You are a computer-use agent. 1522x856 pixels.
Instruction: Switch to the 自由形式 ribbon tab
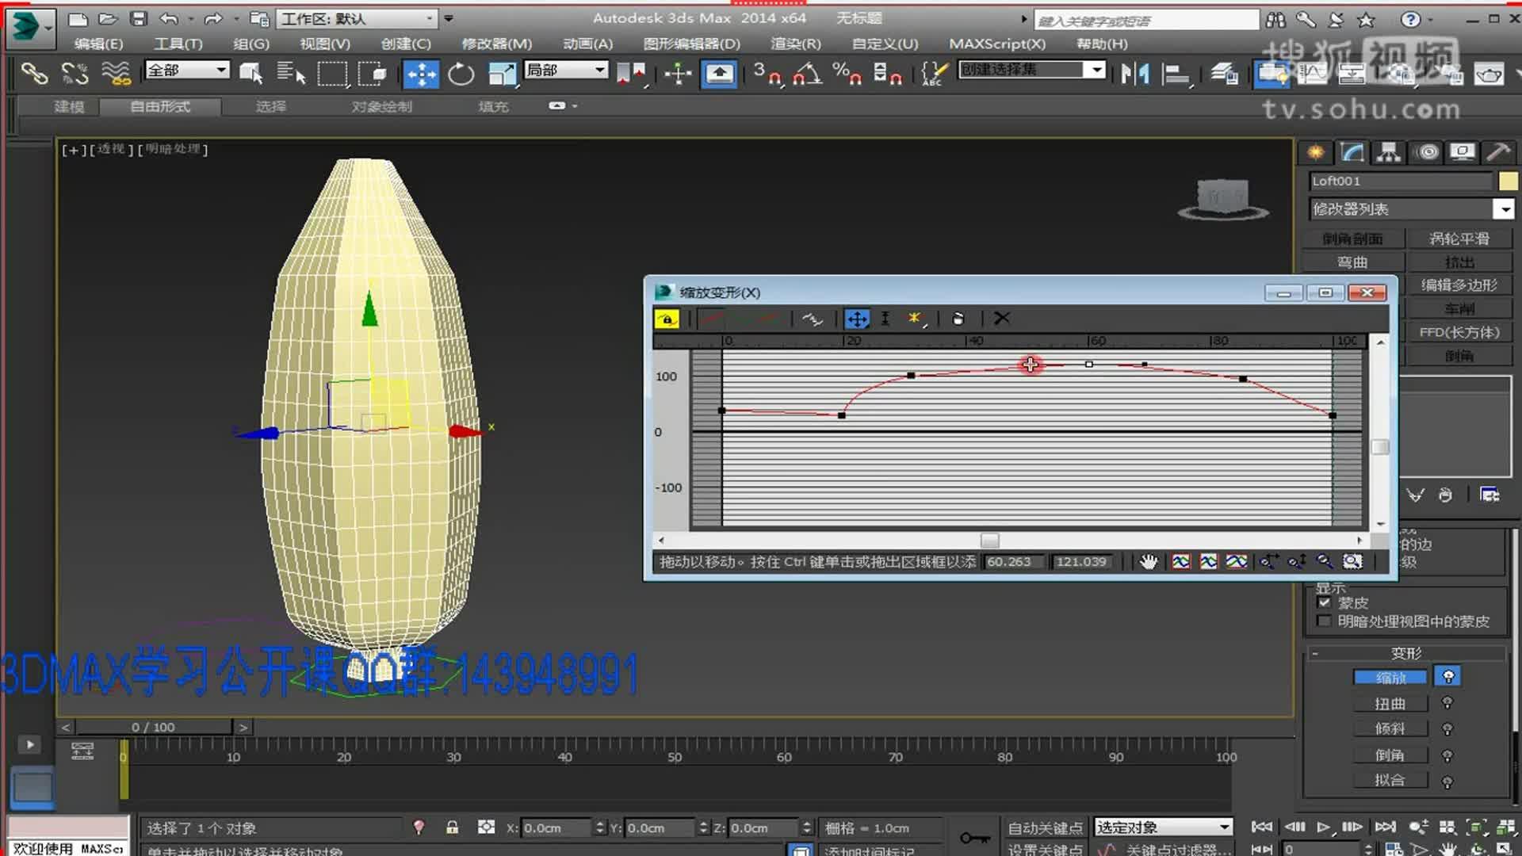[160, 106]
